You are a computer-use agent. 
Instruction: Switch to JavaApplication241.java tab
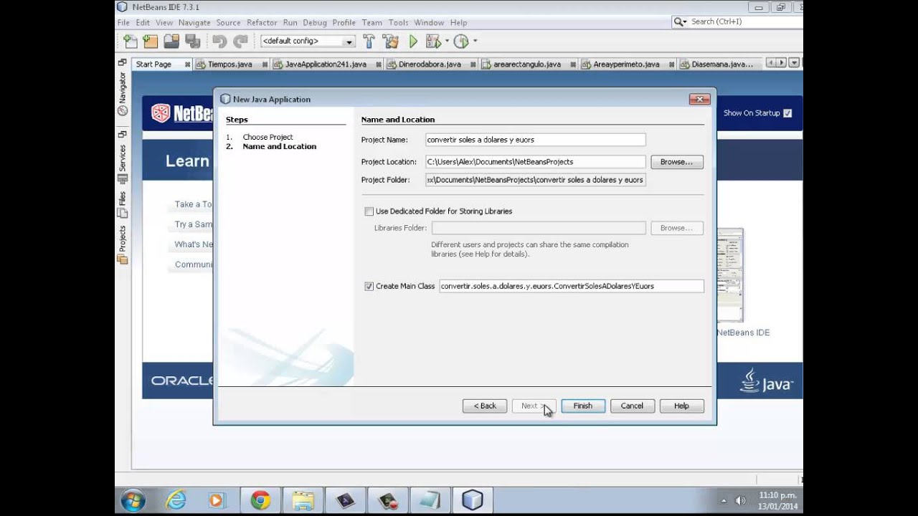[x=326, y=64]
